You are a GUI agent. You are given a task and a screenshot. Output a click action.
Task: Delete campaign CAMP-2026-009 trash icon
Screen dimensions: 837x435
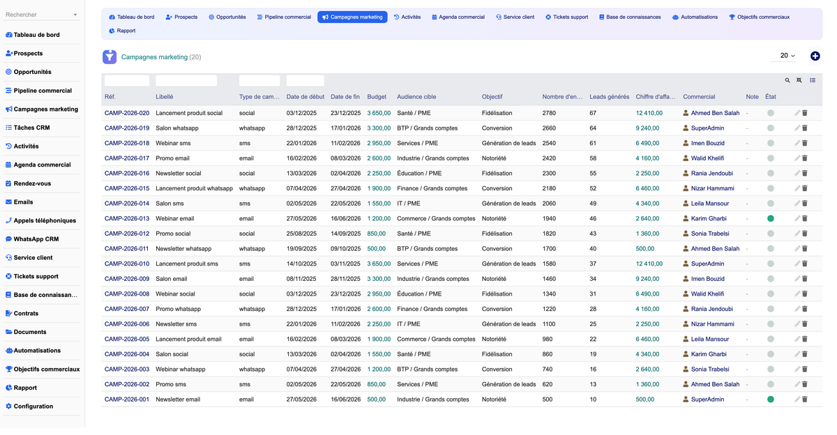(805, 278)
